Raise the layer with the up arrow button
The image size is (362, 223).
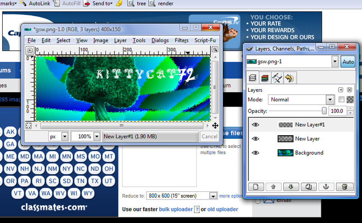273,186
